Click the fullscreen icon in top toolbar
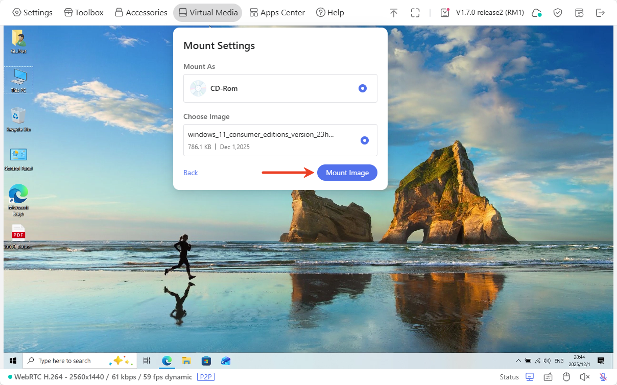The height and width of the screenshot is (385, 617). pos(415,13)
